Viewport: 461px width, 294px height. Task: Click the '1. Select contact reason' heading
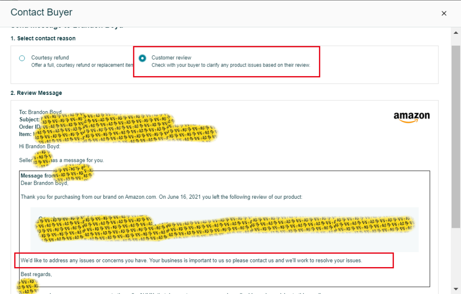pyautogui.click(x=43, y=38)
